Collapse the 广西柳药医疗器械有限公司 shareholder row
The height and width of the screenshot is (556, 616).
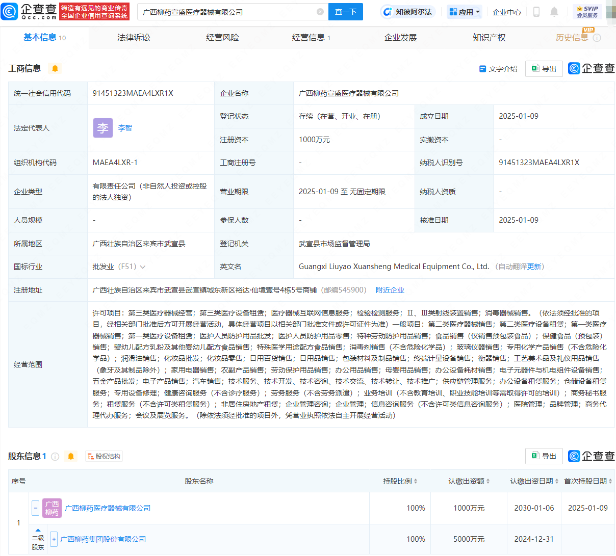(35, 508)
